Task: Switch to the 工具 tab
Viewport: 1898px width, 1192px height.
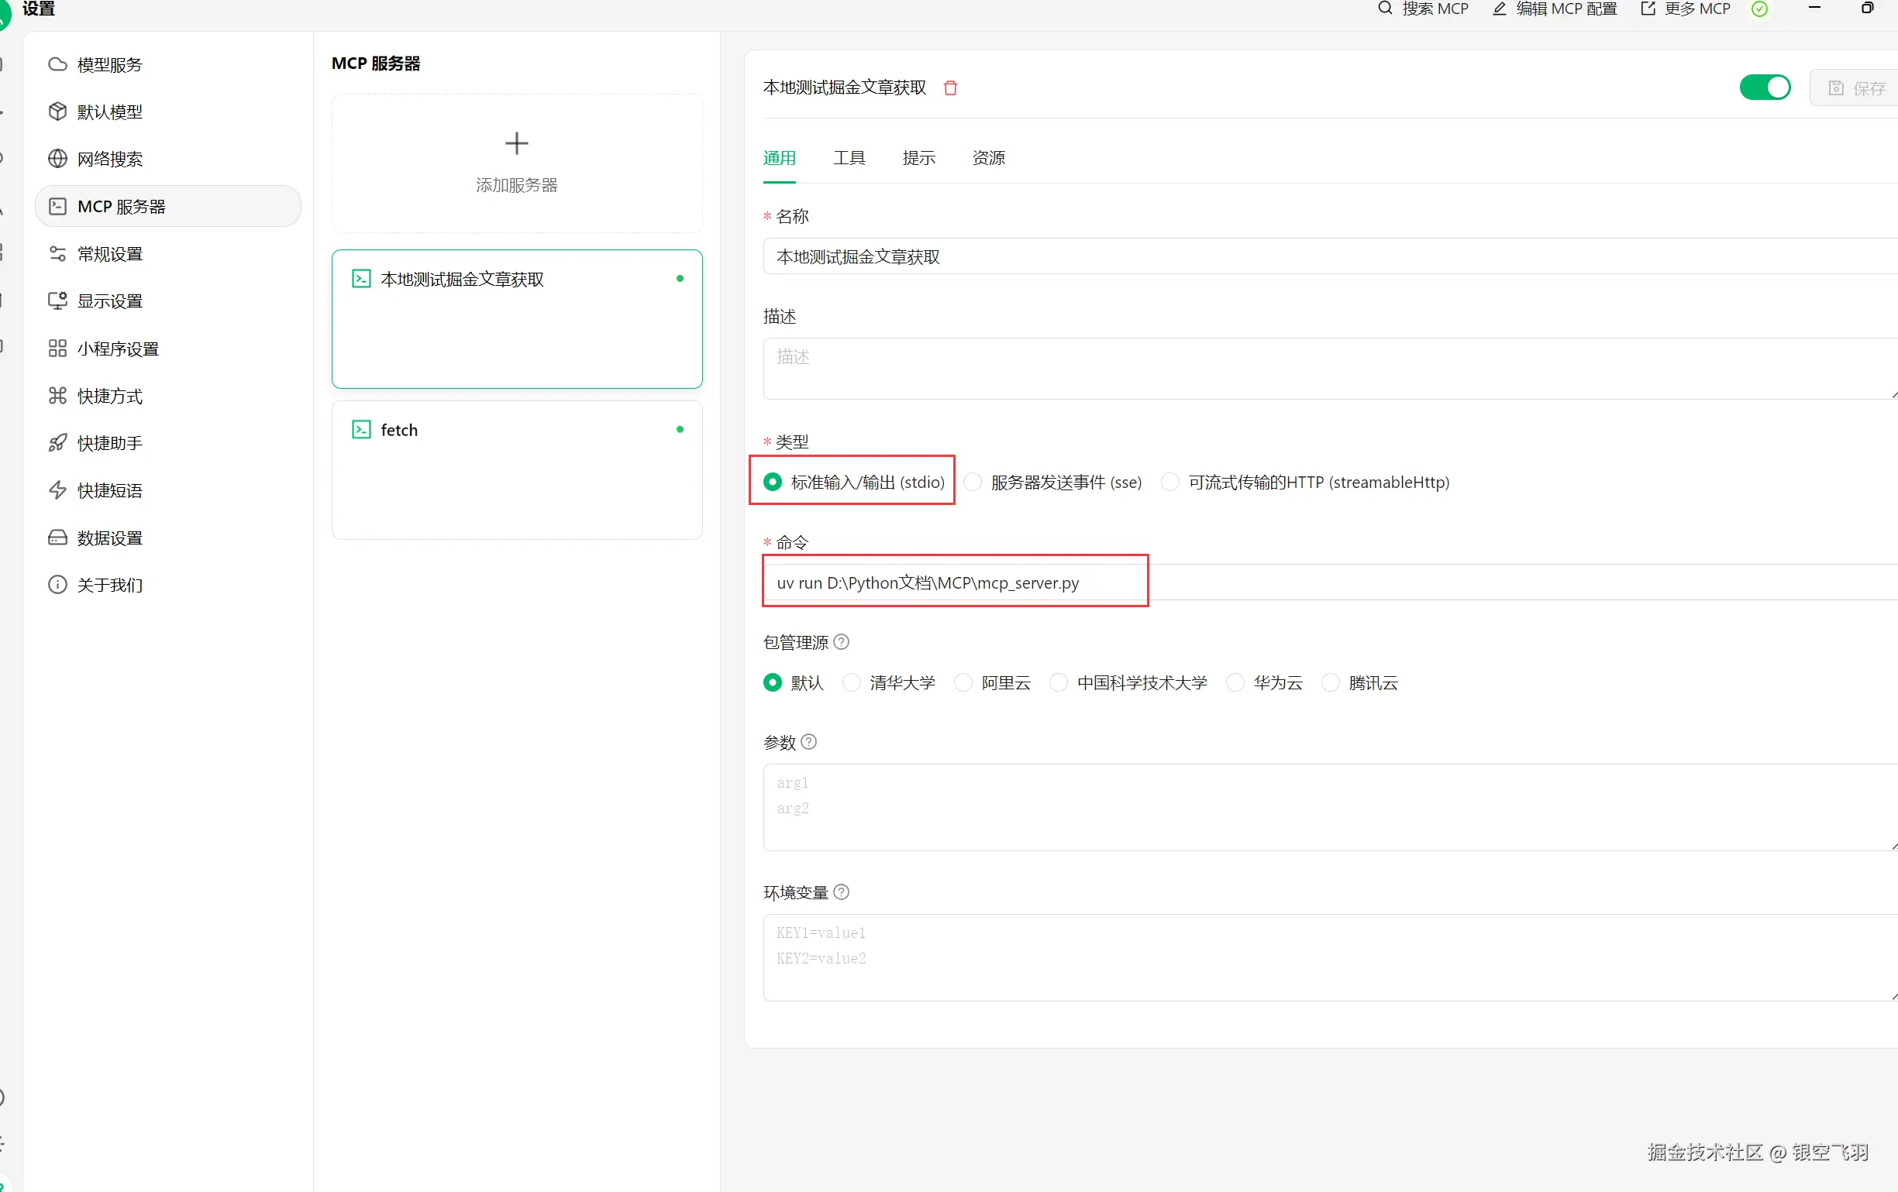Action: point(849,157)
